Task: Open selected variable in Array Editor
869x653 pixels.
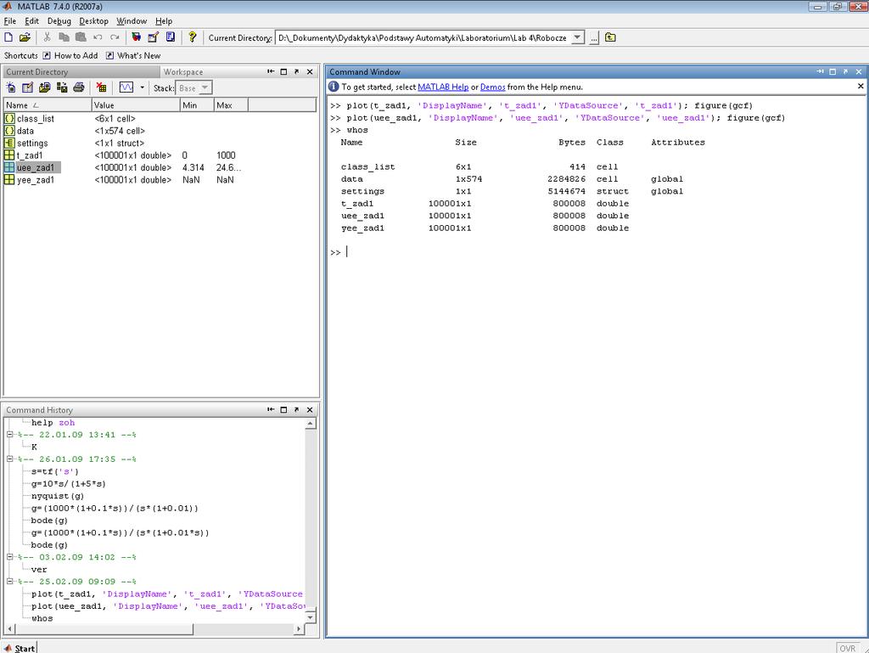Action: [28, 87]
